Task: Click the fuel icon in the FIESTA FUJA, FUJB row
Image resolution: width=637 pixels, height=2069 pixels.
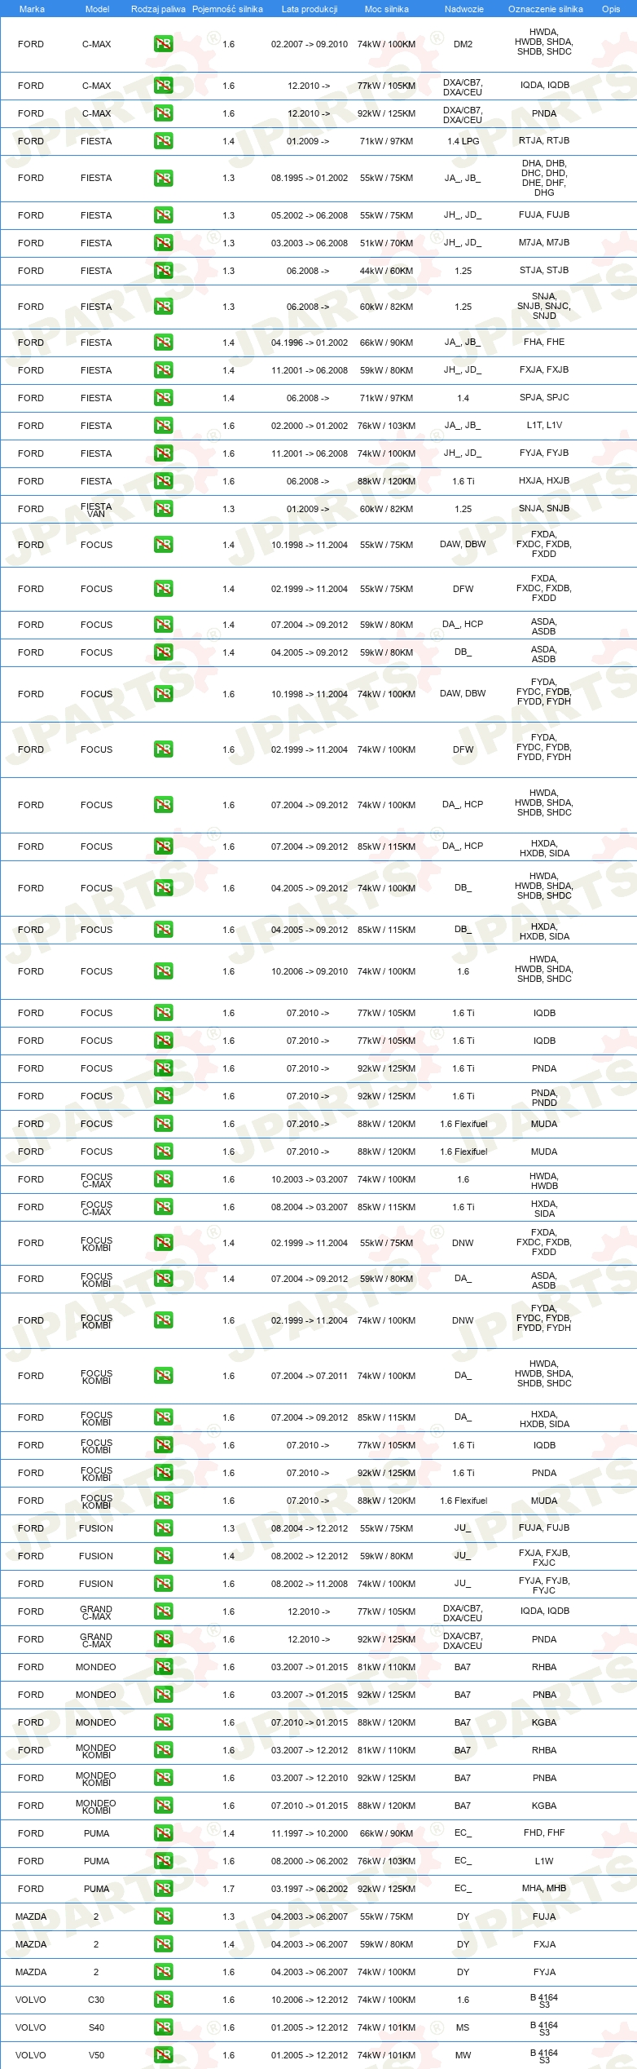Action: (x=163, y=215)
